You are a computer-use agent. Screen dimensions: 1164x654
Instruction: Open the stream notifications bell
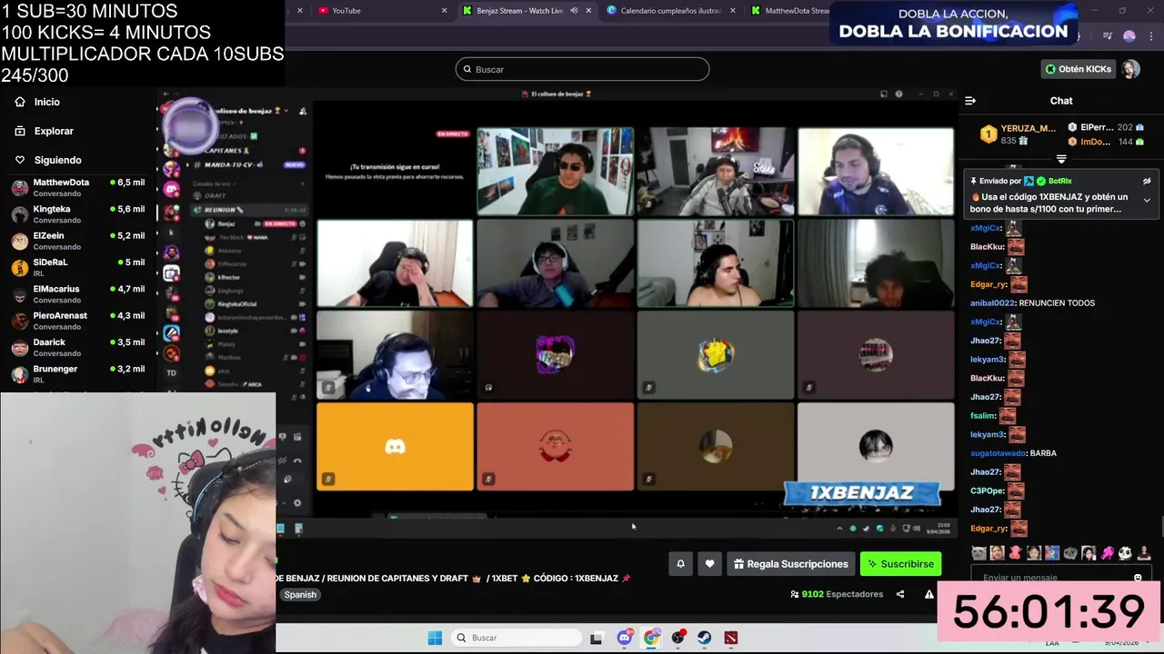[x=680, y=564]
